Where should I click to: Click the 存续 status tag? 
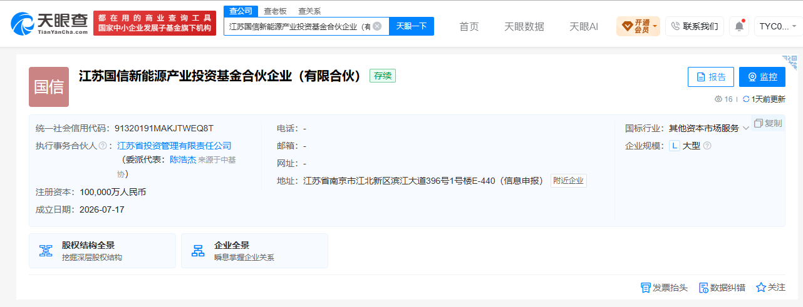(x=383, y=76)
